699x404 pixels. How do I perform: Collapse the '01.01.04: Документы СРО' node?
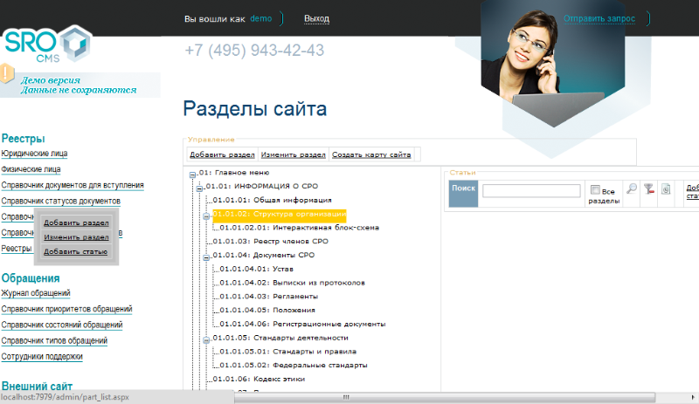click(x=206, y=256)
